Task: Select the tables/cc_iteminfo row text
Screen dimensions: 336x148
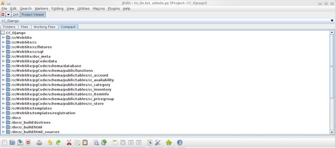Action: point(60,94)
